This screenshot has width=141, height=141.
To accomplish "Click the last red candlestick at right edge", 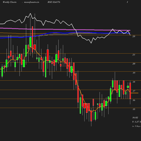I will tap(130, 91).
